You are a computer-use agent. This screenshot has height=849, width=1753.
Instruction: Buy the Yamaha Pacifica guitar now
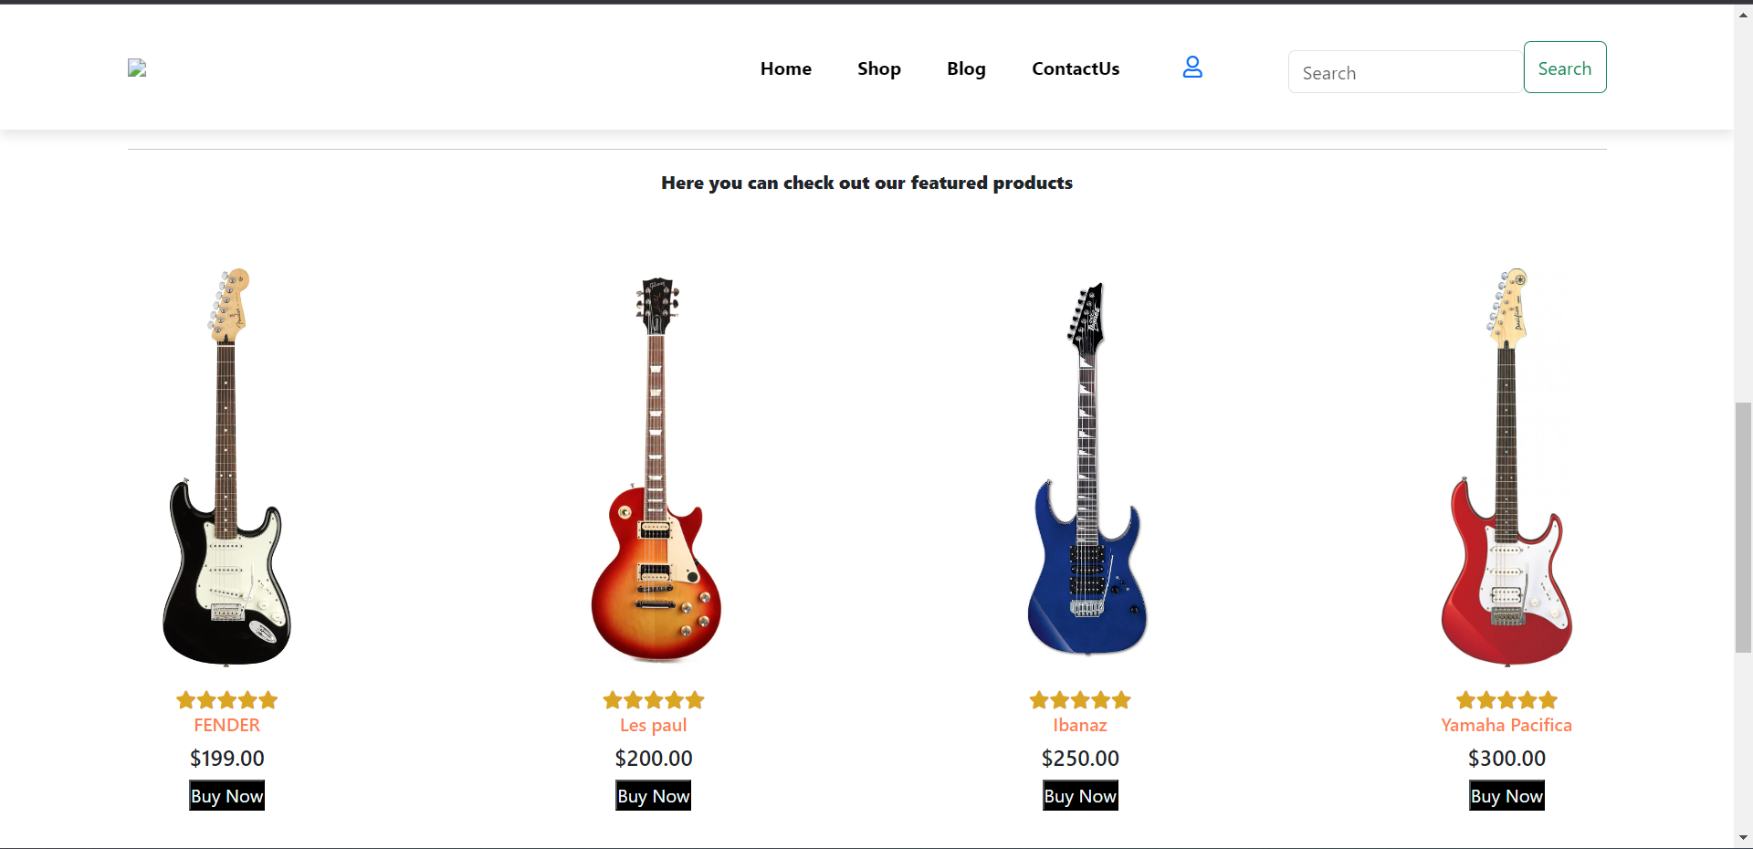(x=1506, y=796)
